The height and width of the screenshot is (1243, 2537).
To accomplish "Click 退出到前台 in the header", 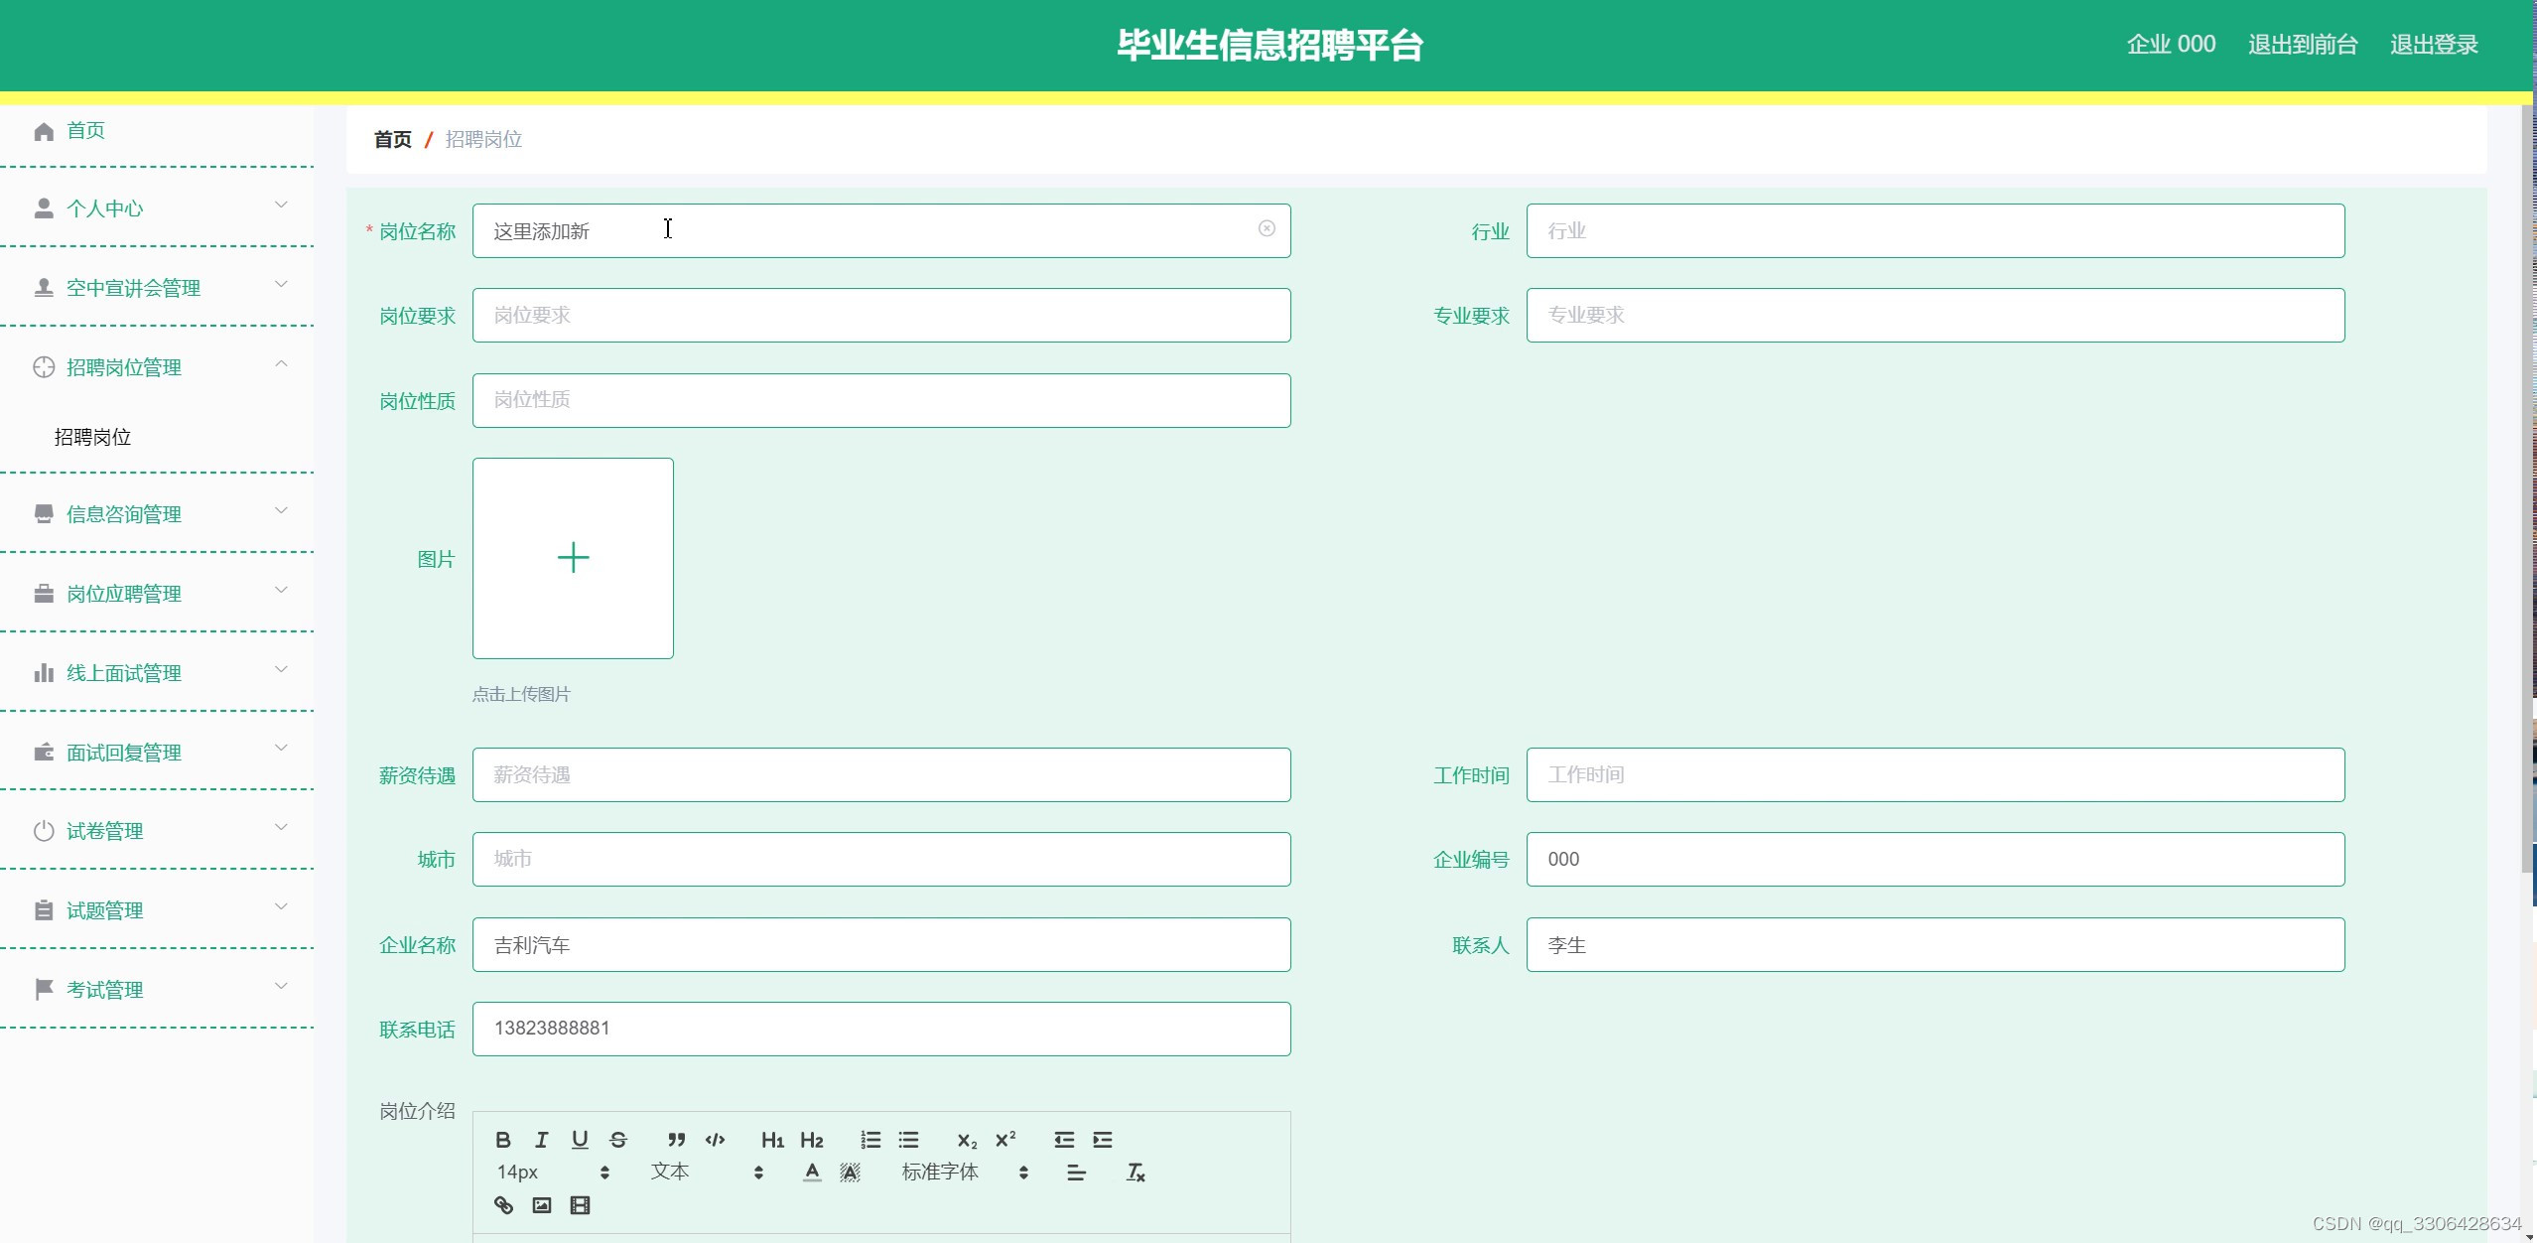I will point(2302,45).
